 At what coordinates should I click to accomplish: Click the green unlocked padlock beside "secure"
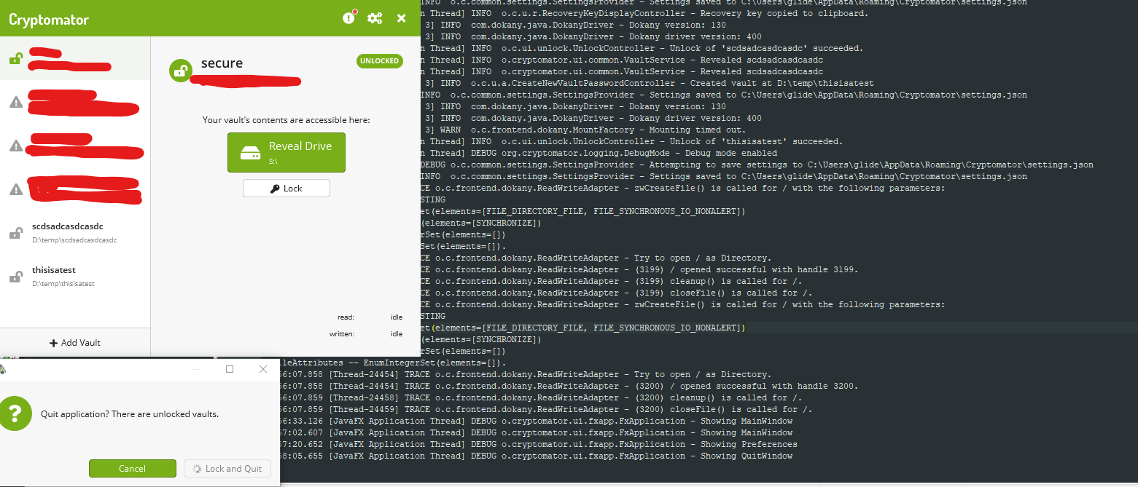180,72
